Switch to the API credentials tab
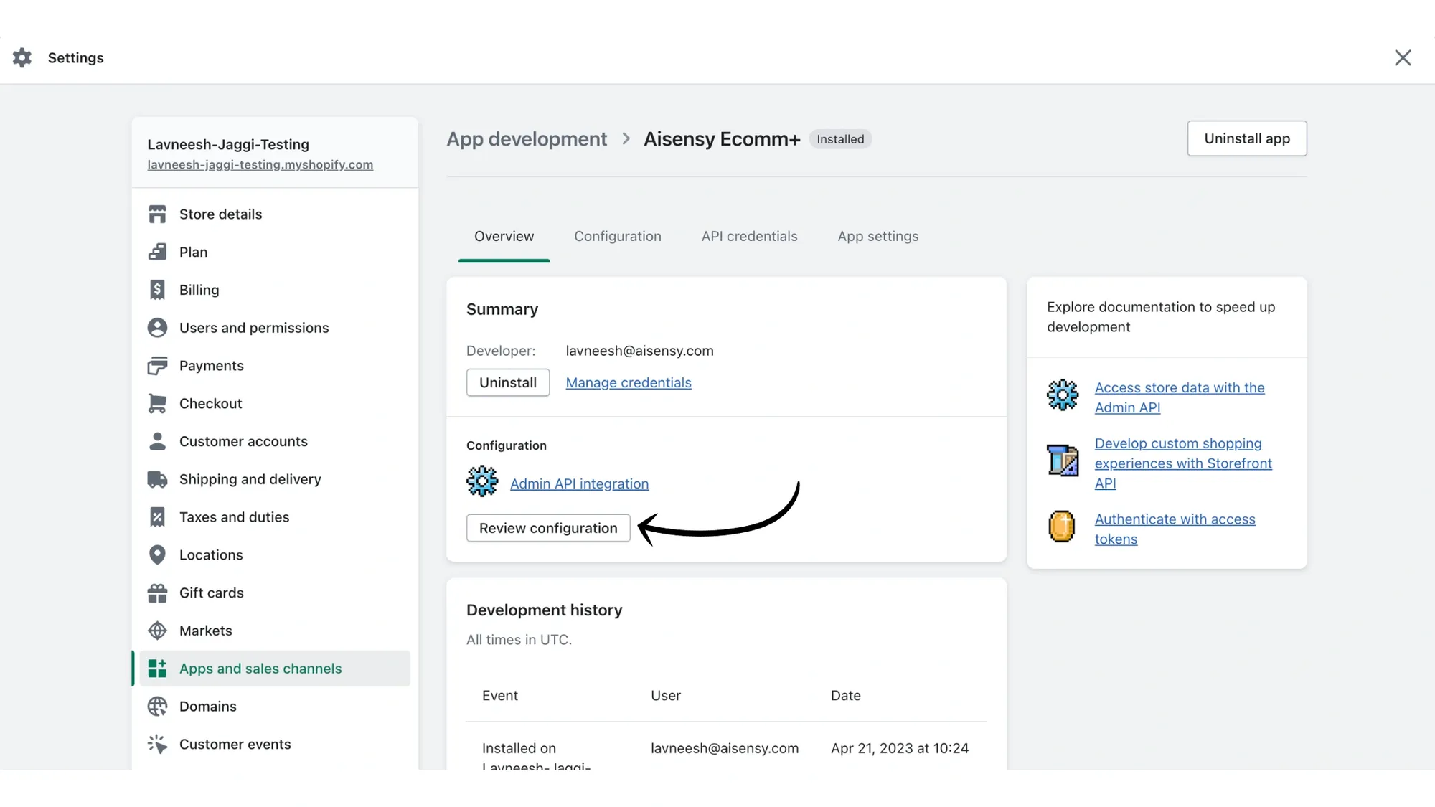 click(749, 236)
